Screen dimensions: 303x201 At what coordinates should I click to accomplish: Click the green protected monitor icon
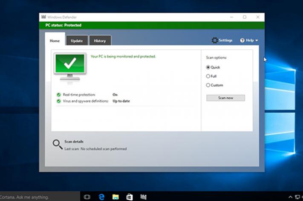[70, 68]
